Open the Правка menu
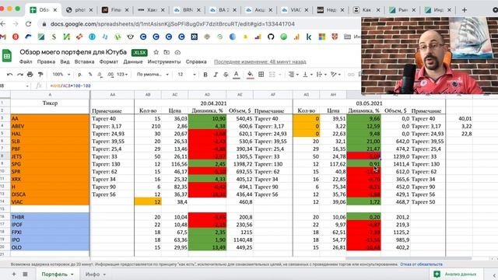Image resolution: width=498 pixels, height=280 pixels. point(46,61)
